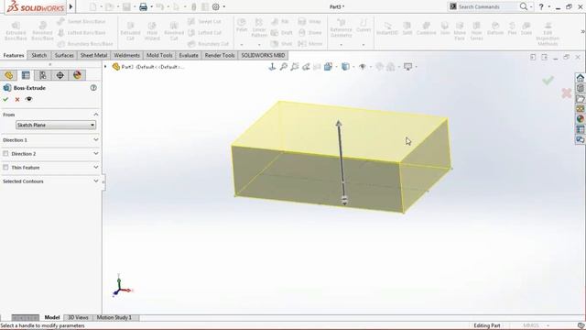Switch to the Weldments tab
The height and width of the screenshot is (330, 586).
126,55
